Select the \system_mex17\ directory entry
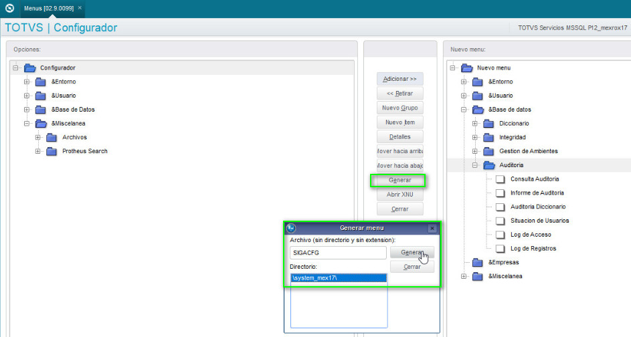The image size is (631, 337). (x=339, y=278)
